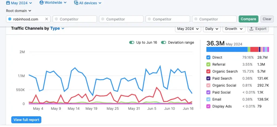This screenshot has width=277, height=127.
Task: Uncheck the Display Ads checkbox
Action: pyautogui.click(x=209, y=107)
